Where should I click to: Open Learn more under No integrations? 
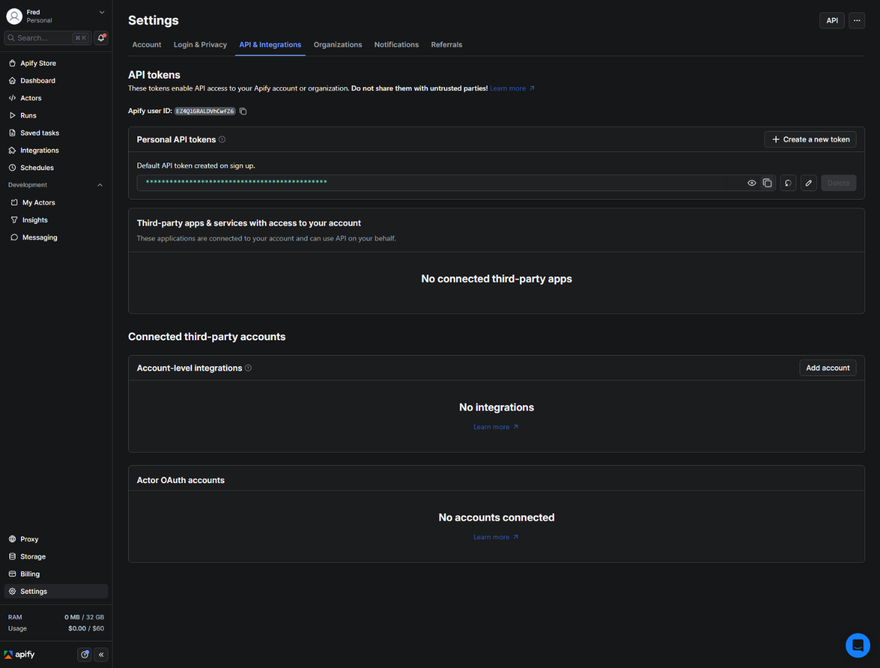click(496, 427)
